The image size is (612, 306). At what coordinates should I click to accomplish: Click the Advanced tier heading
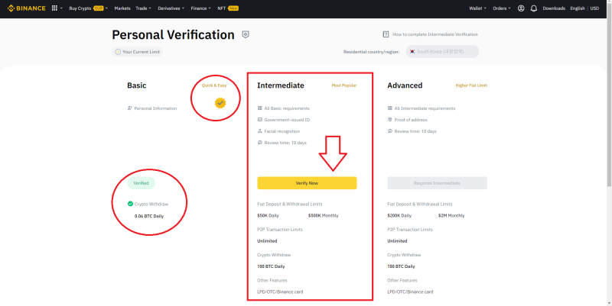click(x=405, y=85)
